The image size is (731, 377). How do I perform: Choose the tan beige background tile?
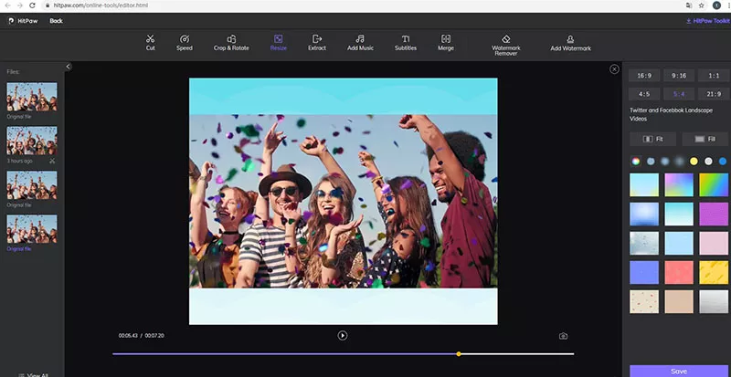tap(679, 301)
